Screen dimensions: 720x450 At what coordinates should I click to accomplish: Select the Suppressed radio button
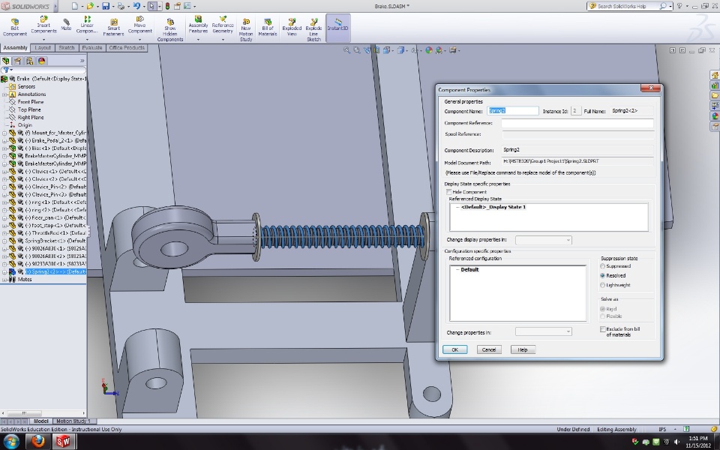click(603, 266)
